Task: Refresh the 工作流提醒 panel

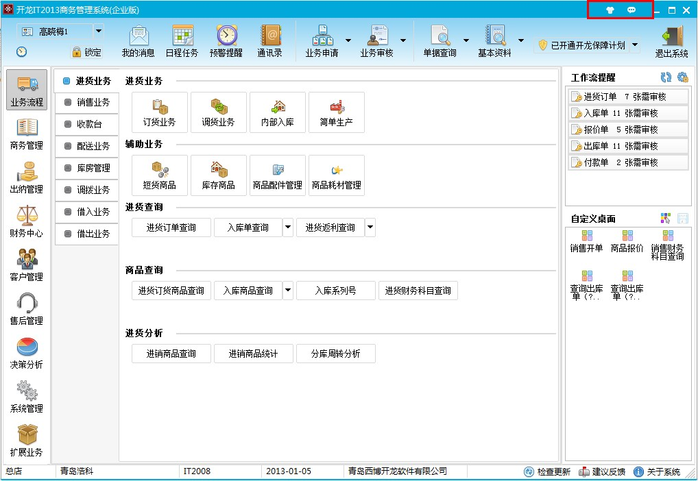Action: (666, 77)
